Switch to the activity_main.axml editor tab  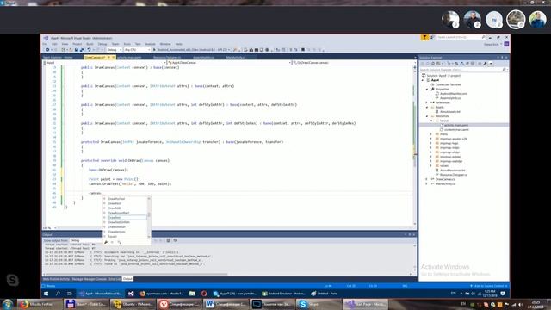pos(129,58)
